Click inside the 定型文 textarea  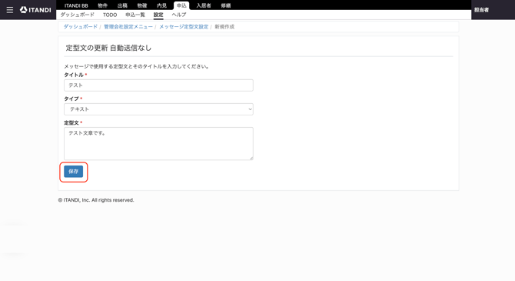click(158, 144)
